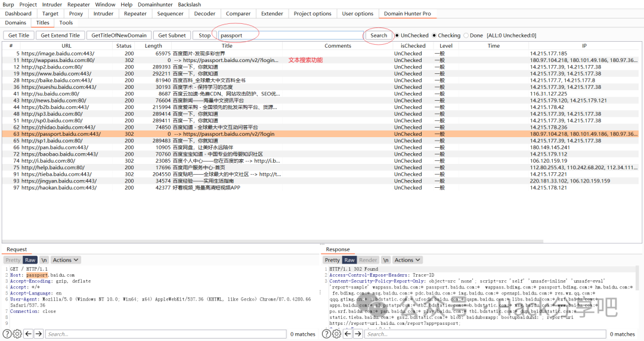The width and height of the screenshot is (644, 341).
Task: Select row https://passport.baidu.com:443/
Action: pyautogui.click(x=320, y=134)
